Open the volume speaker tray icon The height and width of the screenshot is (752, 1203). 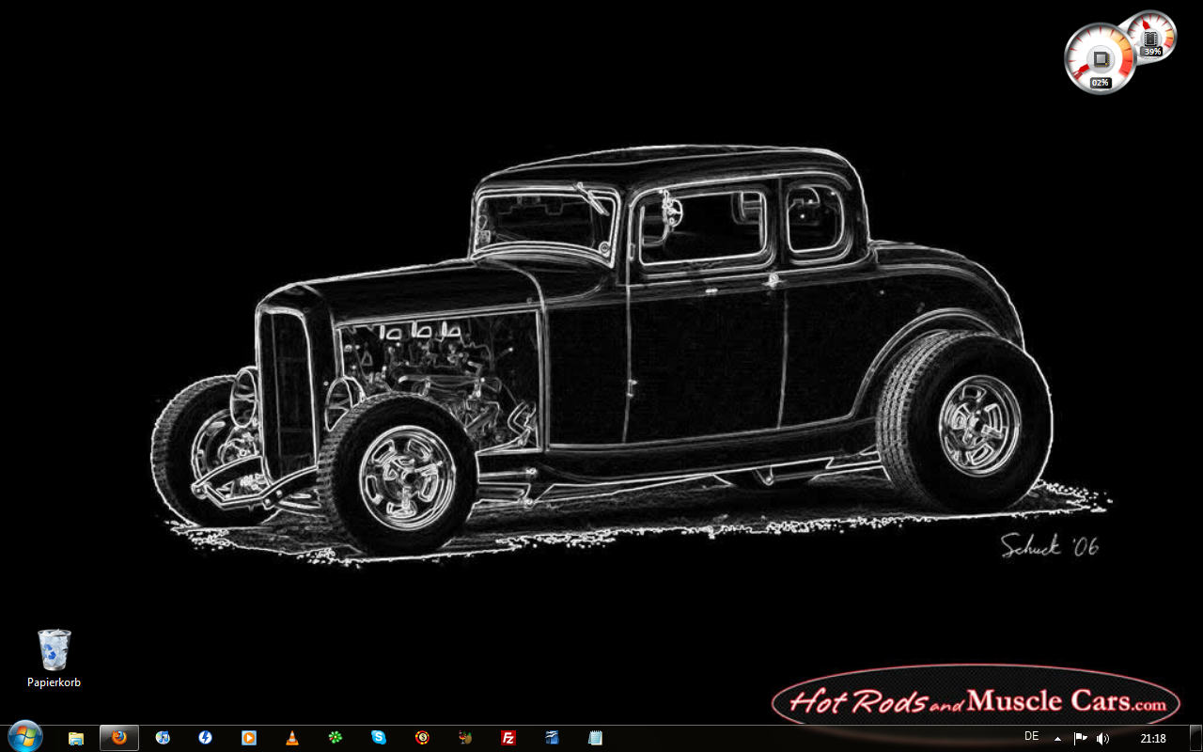[x=1102, y=739]
